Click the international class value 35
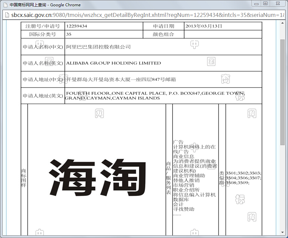The width and height of the screenshot is (288, 238). (69, 34)
